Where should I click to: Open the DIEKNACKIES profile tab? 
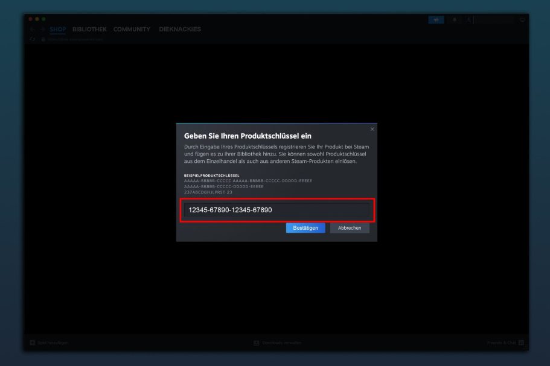(x=180, y=30)
